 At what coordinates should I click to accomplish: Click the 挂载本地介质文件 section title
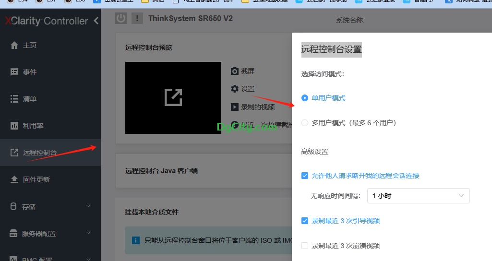(x=152, y=213)
